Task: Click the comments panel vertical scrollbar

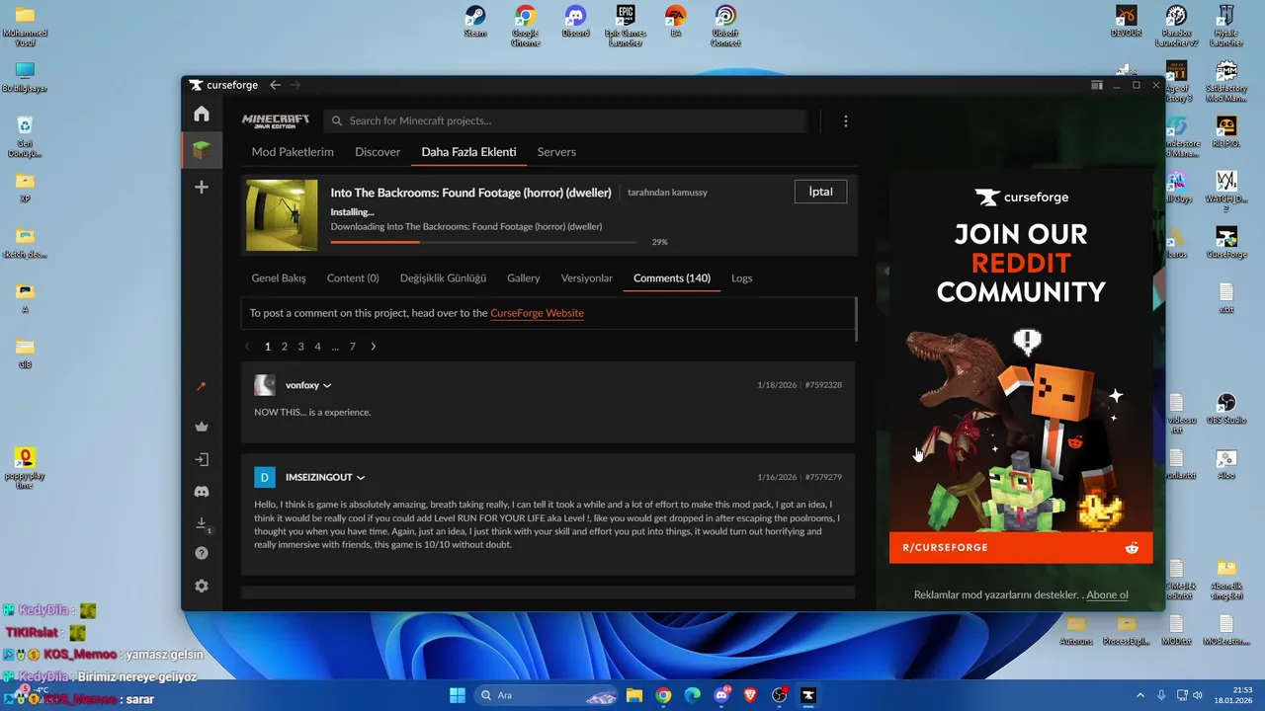Action: [x=856, y=318]
